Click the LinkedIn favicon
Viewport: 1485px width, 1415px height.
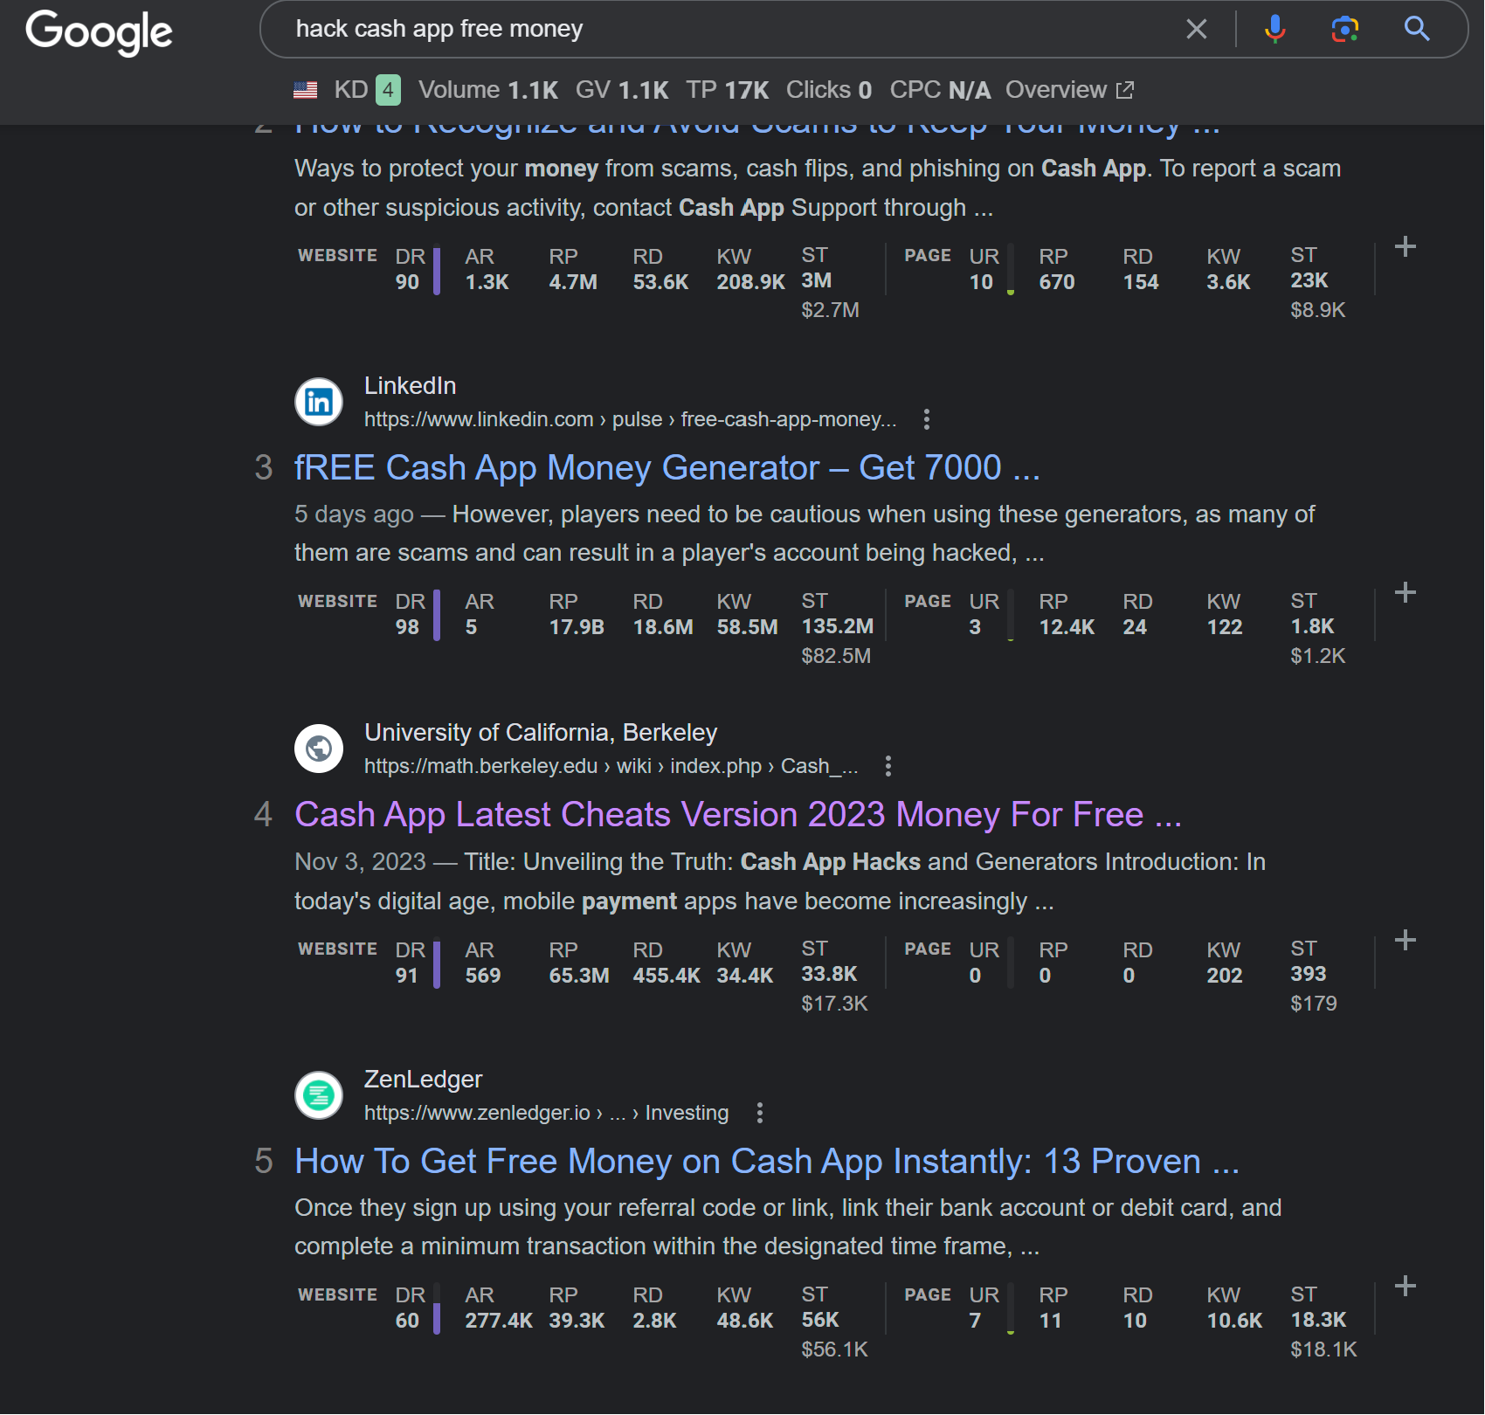319,402
